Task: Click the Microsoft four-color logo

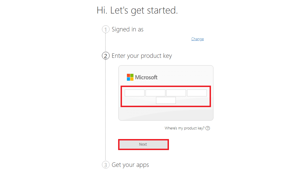Action: point(130,77)
